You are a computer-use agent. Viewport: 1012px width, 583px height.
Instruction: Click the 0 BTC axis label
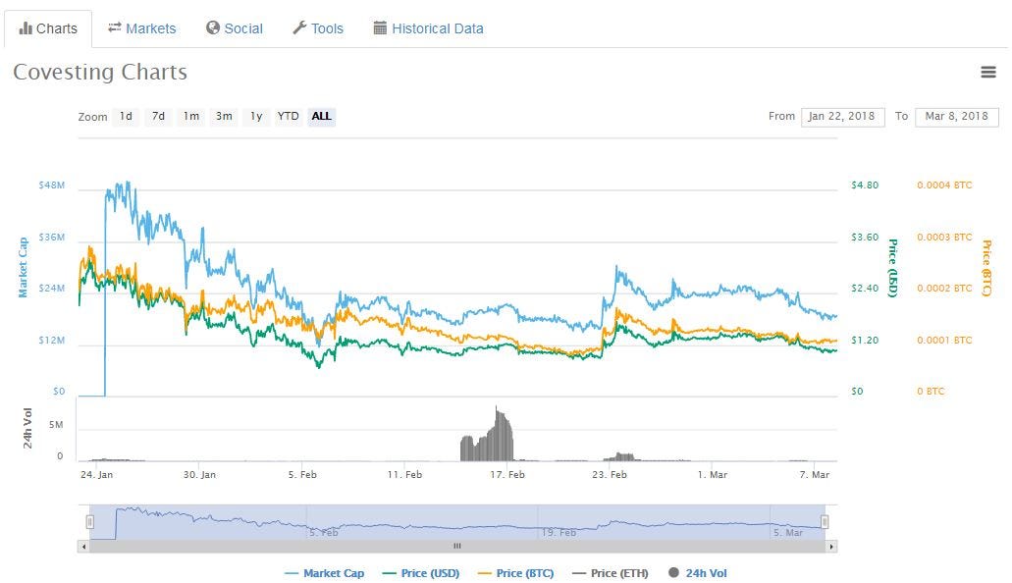pos(931,392)
